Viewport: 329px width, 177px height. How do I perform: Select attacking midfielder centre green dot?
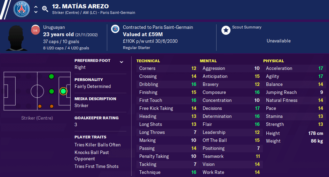click(x=52, y=91)
